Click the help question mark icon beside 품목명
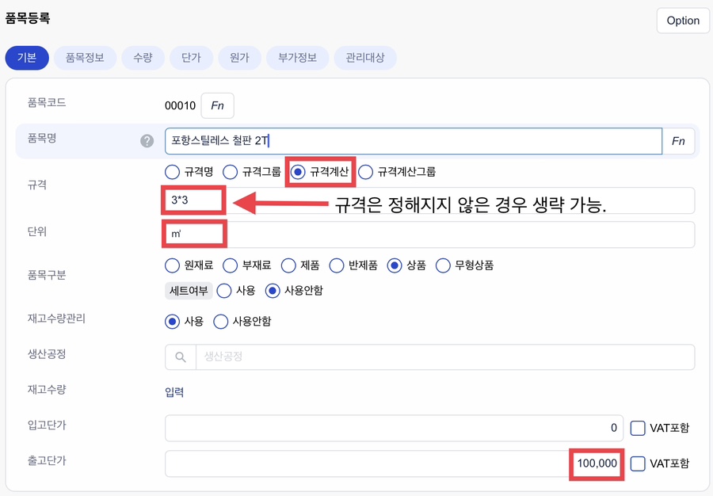 pos(147,141)
